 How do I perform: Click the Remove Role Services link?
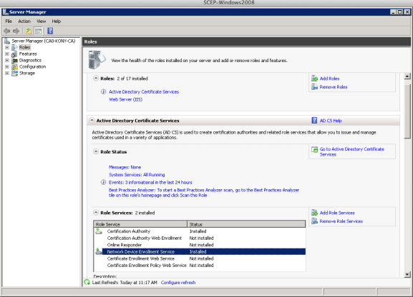341,221
